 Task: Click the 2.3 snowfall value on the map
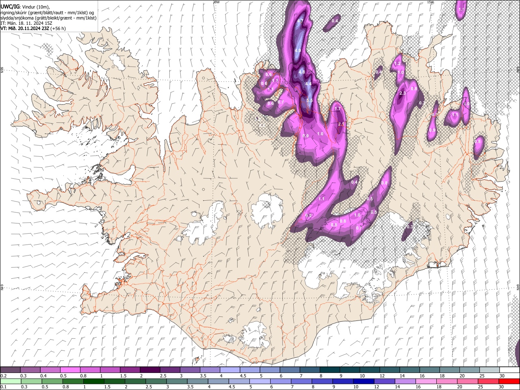tap(403, 93)
